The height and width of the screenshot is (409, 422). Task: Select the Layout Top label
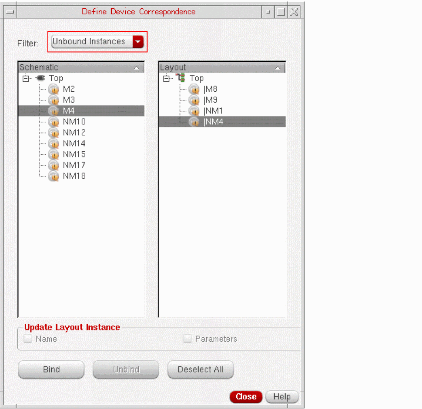point(197,78)
